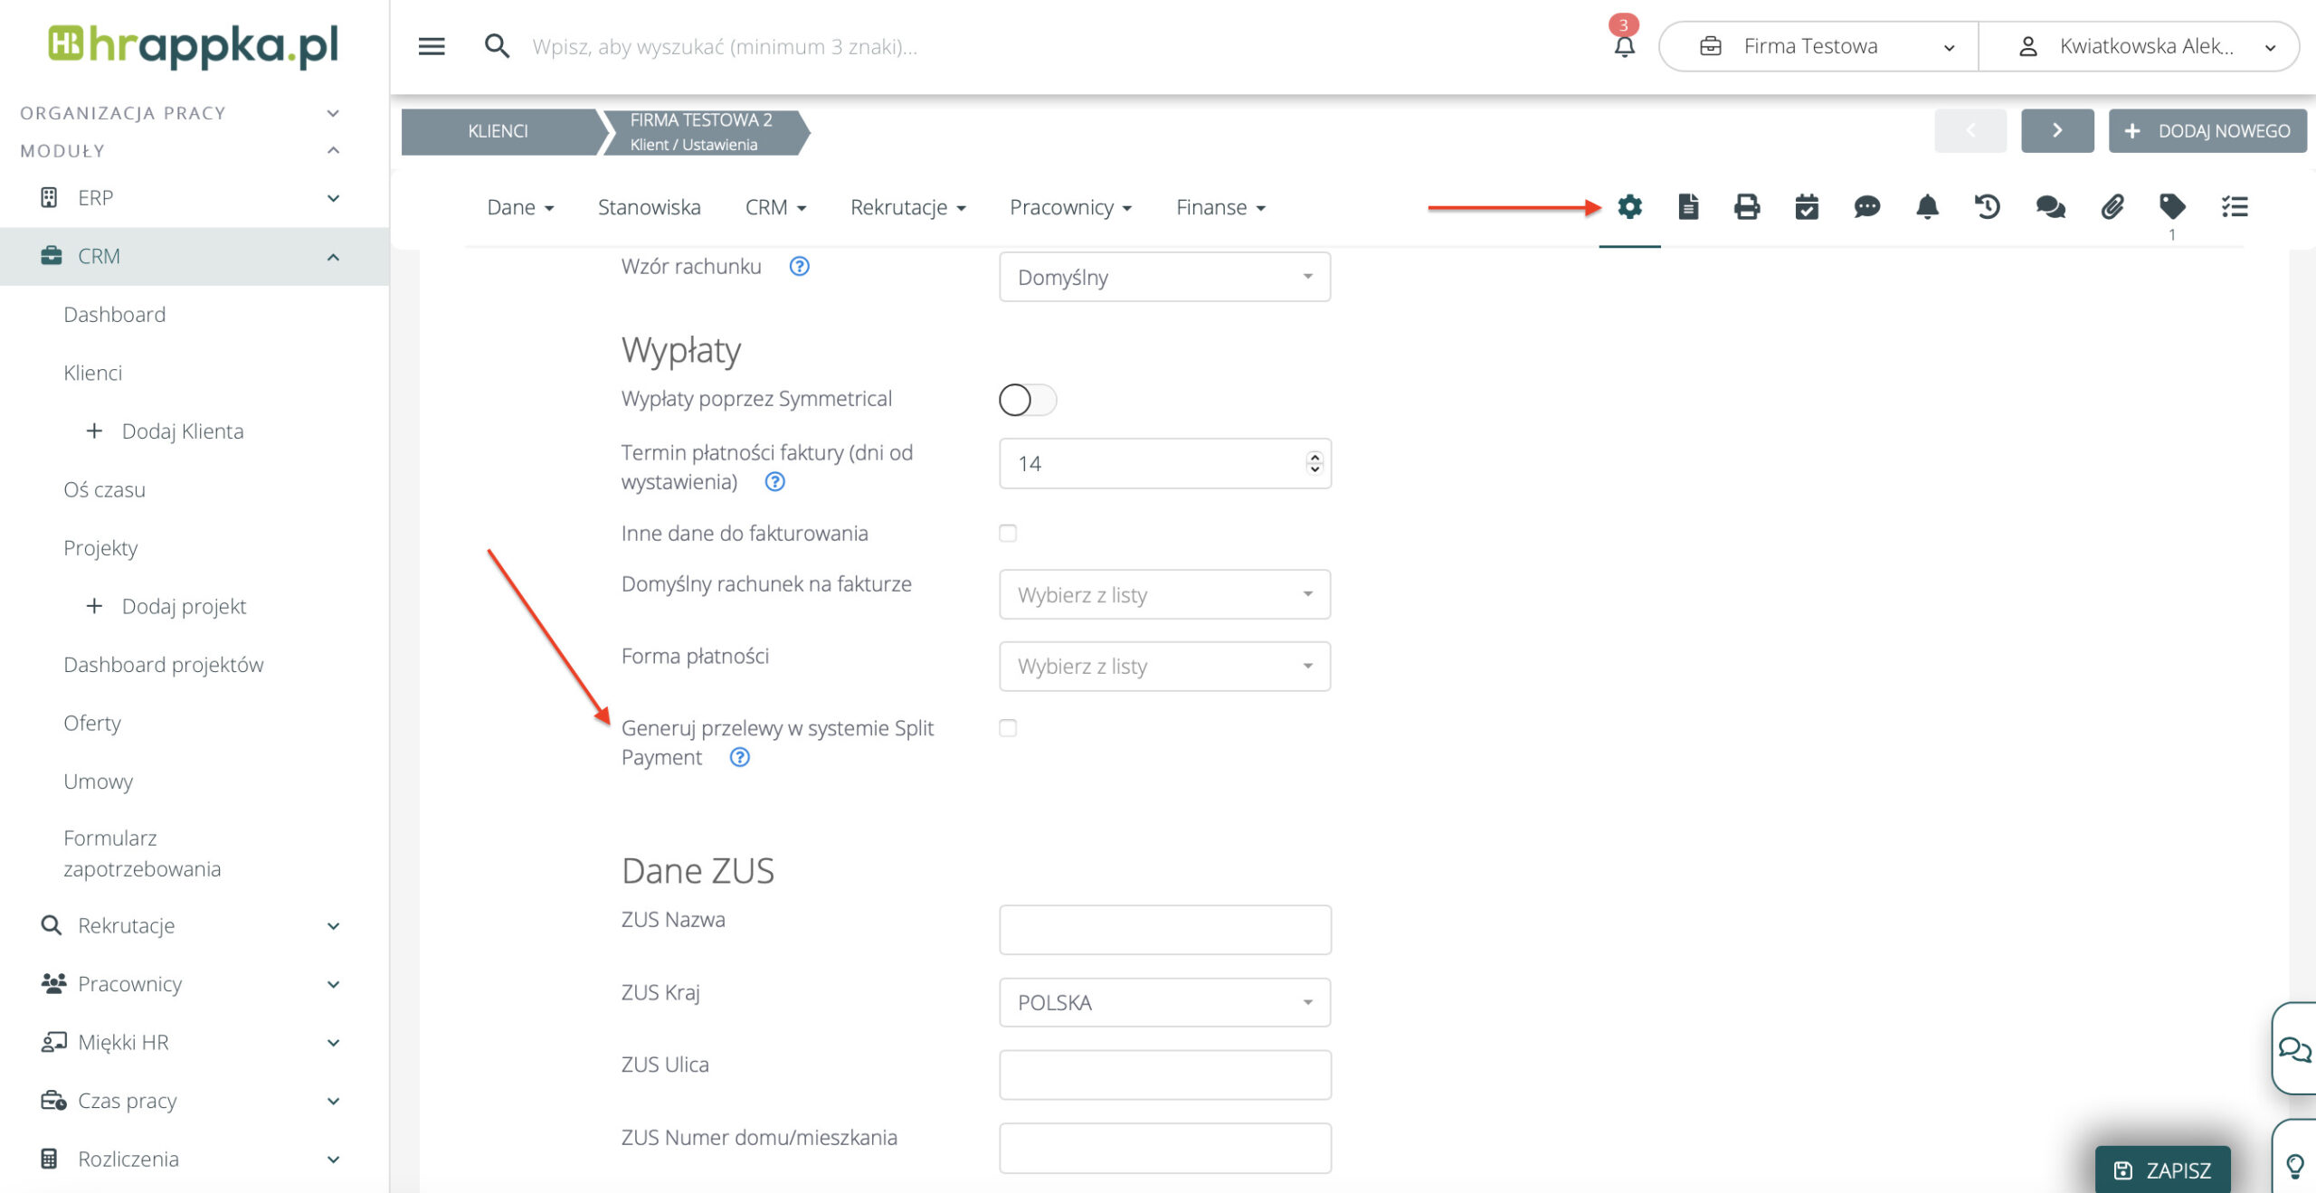Check Inne dane do fakturowania checkbox
The width and height of the screenshot is (2316, 1193).
[1008, 534]
